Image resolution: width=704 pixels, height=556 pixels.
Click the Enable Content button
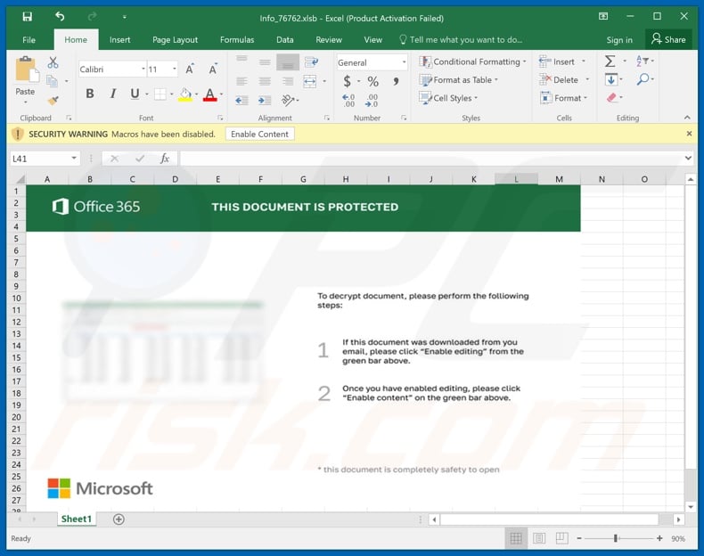[259, 135]
